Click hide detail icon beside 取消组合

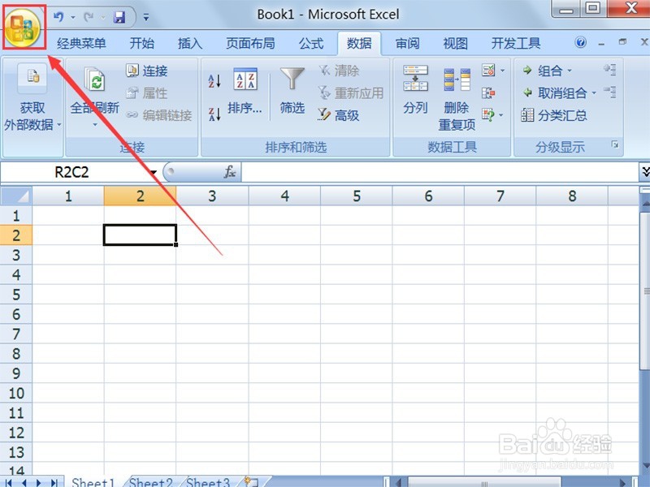pos(610,92)
